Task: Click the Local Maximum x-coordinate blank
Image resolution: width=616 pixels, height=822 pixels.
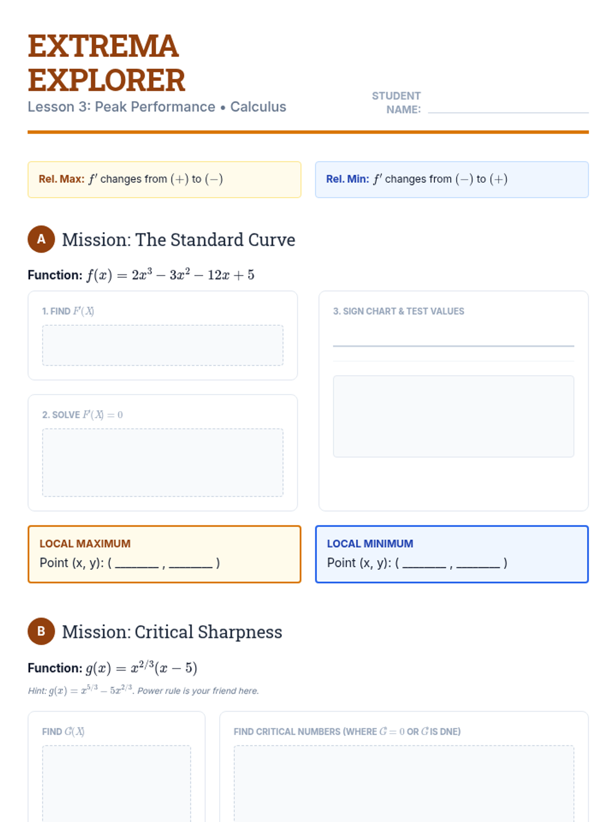Action: [137, 564]
